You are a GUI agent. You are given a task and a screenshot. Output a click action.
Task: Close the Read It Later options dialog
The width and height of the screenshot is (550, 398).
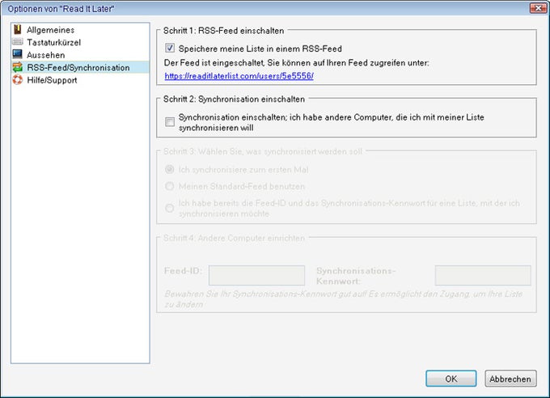[x=538, y=8]
